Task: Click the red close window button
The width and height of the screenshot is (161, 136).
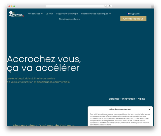Action: (x=9, y=6)
